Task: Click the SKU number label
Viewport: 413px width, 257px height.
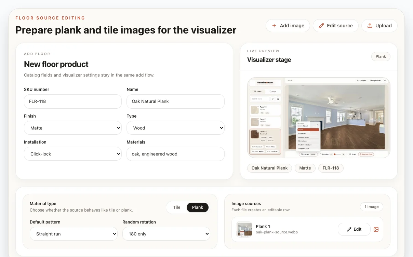Action: point(37,90)
